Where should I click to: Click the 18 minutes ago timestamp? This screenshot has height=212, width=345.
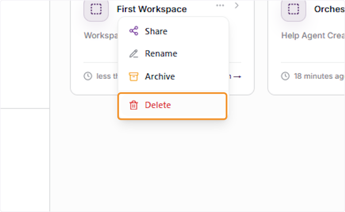pos(319,76)
